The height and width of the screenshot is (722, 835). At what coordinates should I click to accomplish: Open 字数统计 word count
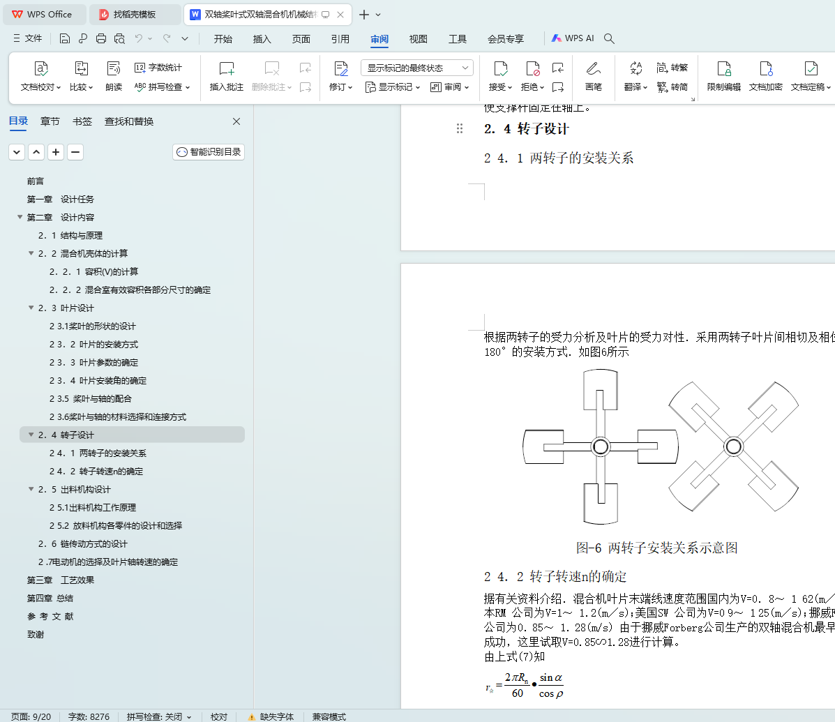(x=158, y=68)
